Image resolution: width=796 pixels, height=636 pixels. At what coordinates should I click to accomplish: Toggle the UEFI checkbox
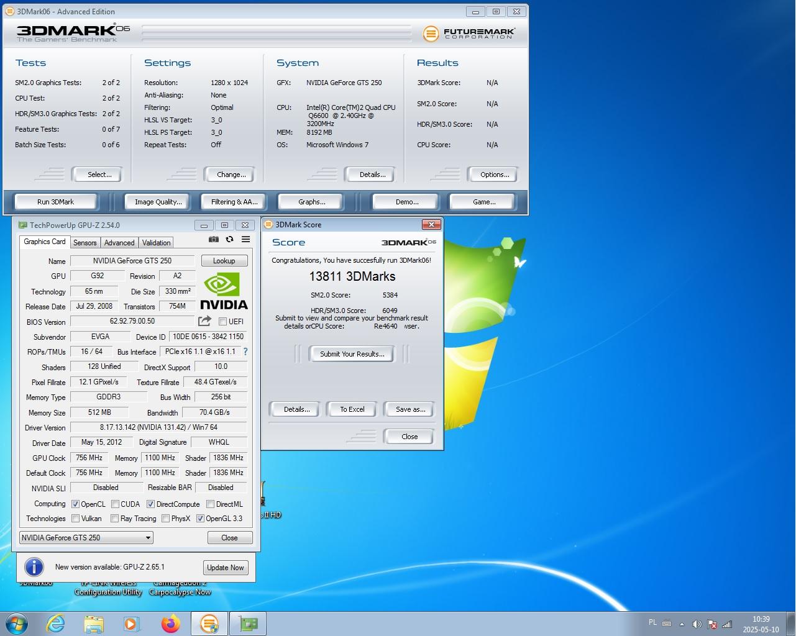[222, 322]
